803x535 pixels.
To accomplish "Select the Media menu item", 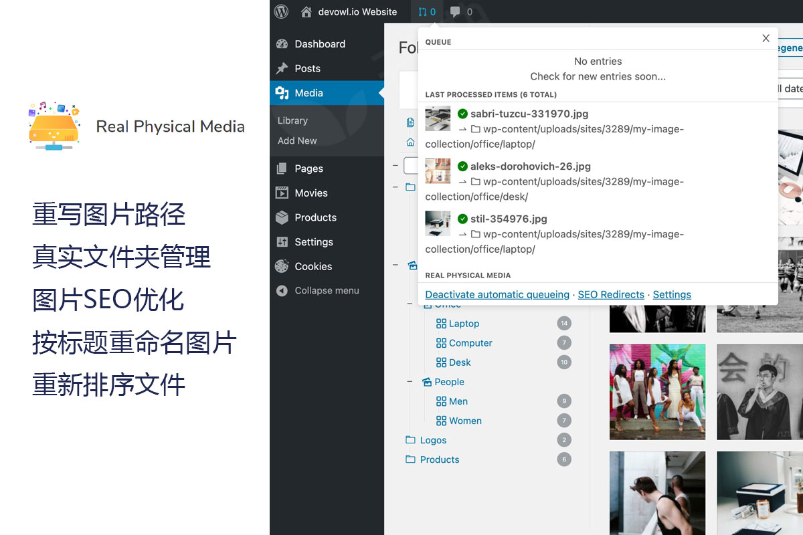I will point(327,93).
